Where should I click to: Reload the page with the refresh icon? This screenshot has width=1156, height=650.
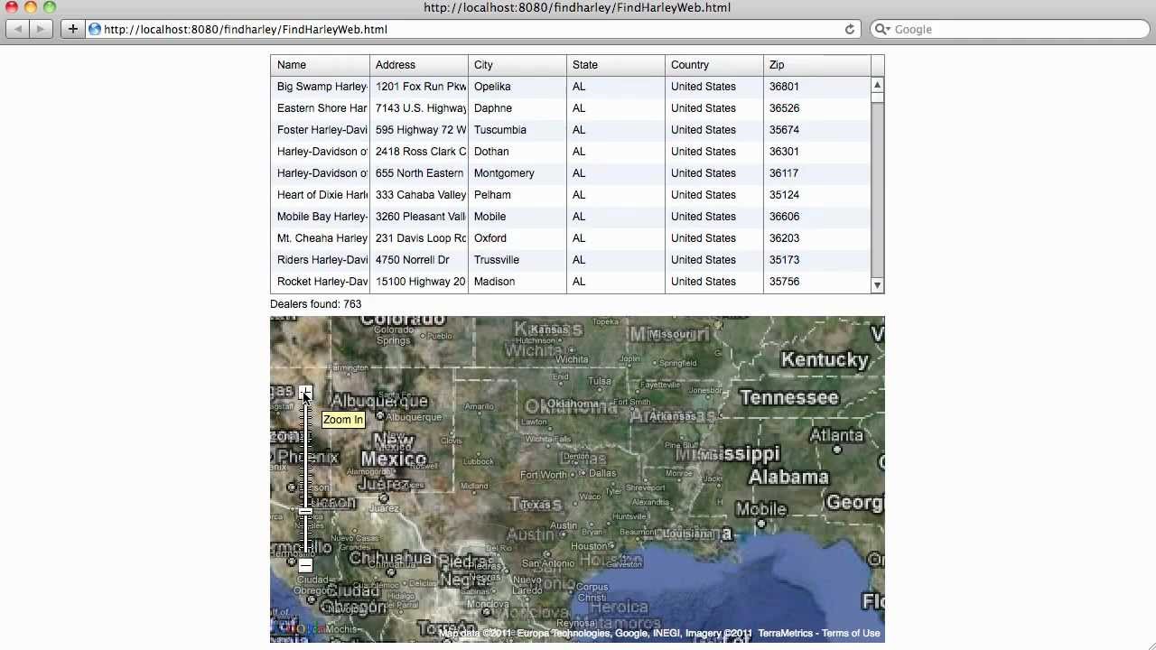(x=849, y=29)
